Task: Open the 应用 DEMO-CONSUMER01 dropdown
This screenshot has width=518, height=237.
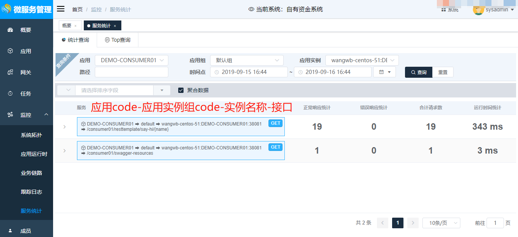Action: [x=131, y=60]
